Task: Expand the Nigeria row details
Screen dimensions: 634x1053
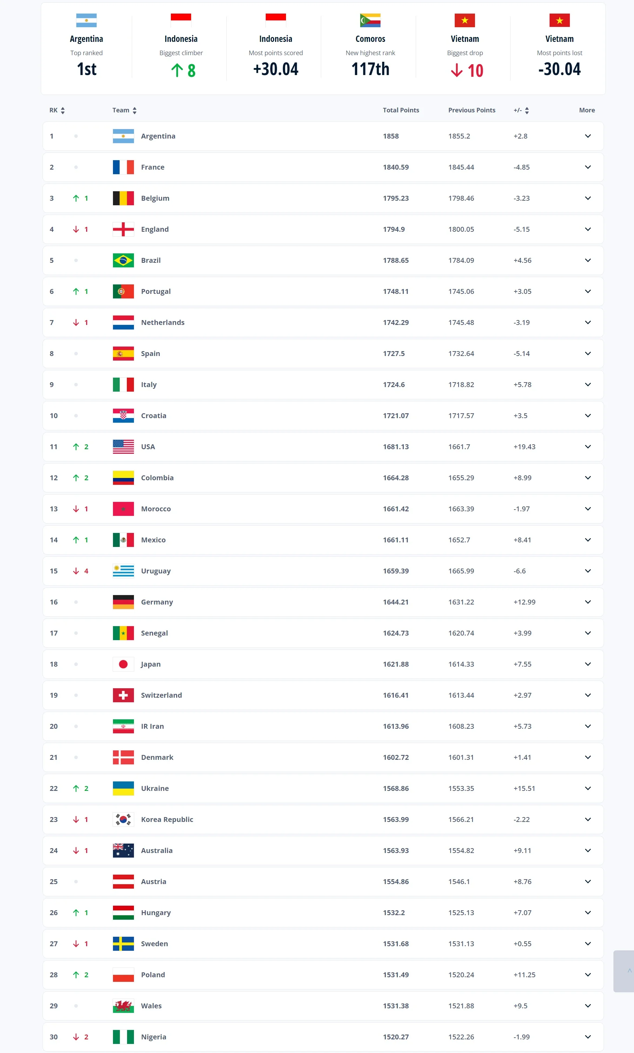Action: (x=588, y=1037)
